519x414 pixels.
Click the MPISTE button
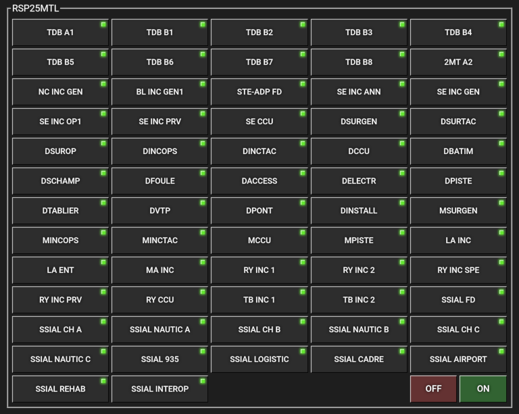tap(359, 240)
